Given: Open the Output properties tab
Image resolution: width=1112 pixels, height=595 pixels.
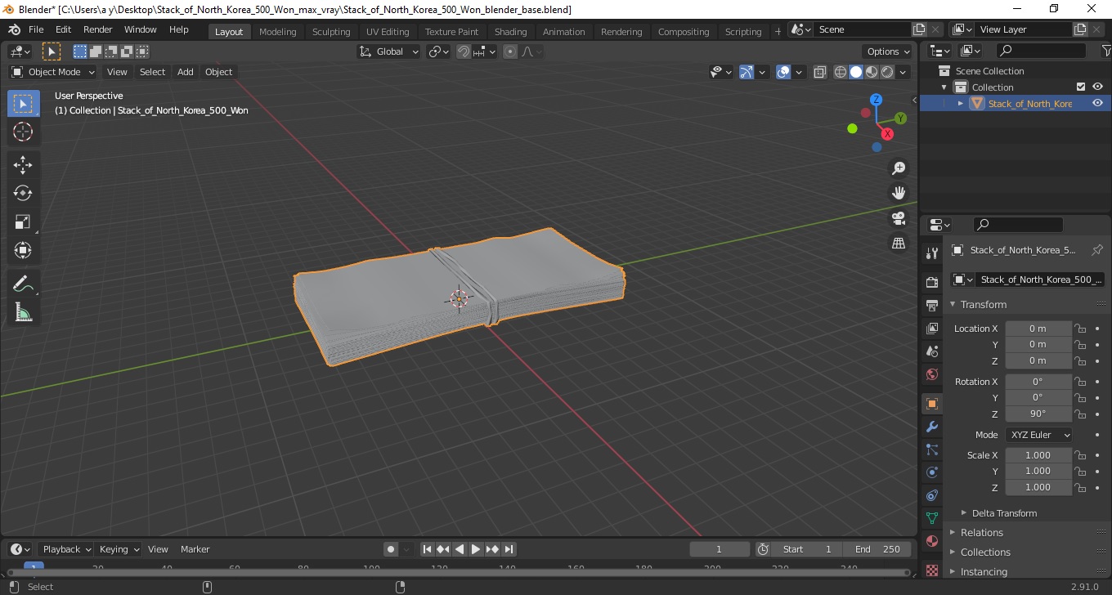Looking at the screenshot, I should click(931, 305).
